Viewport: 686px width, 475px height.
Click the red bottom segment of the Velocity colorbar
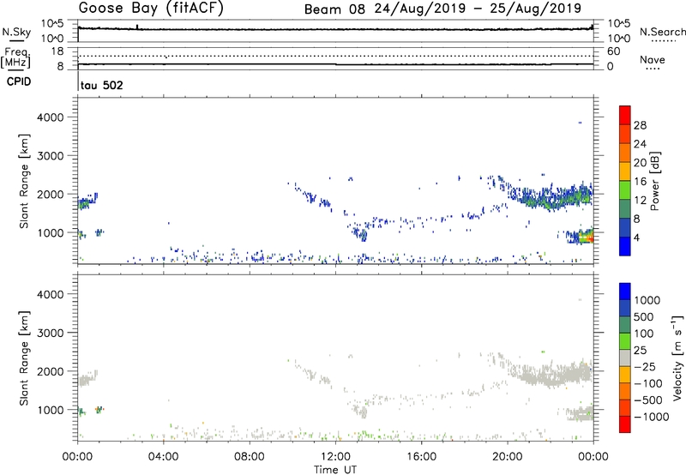click(x=625, y=424)
